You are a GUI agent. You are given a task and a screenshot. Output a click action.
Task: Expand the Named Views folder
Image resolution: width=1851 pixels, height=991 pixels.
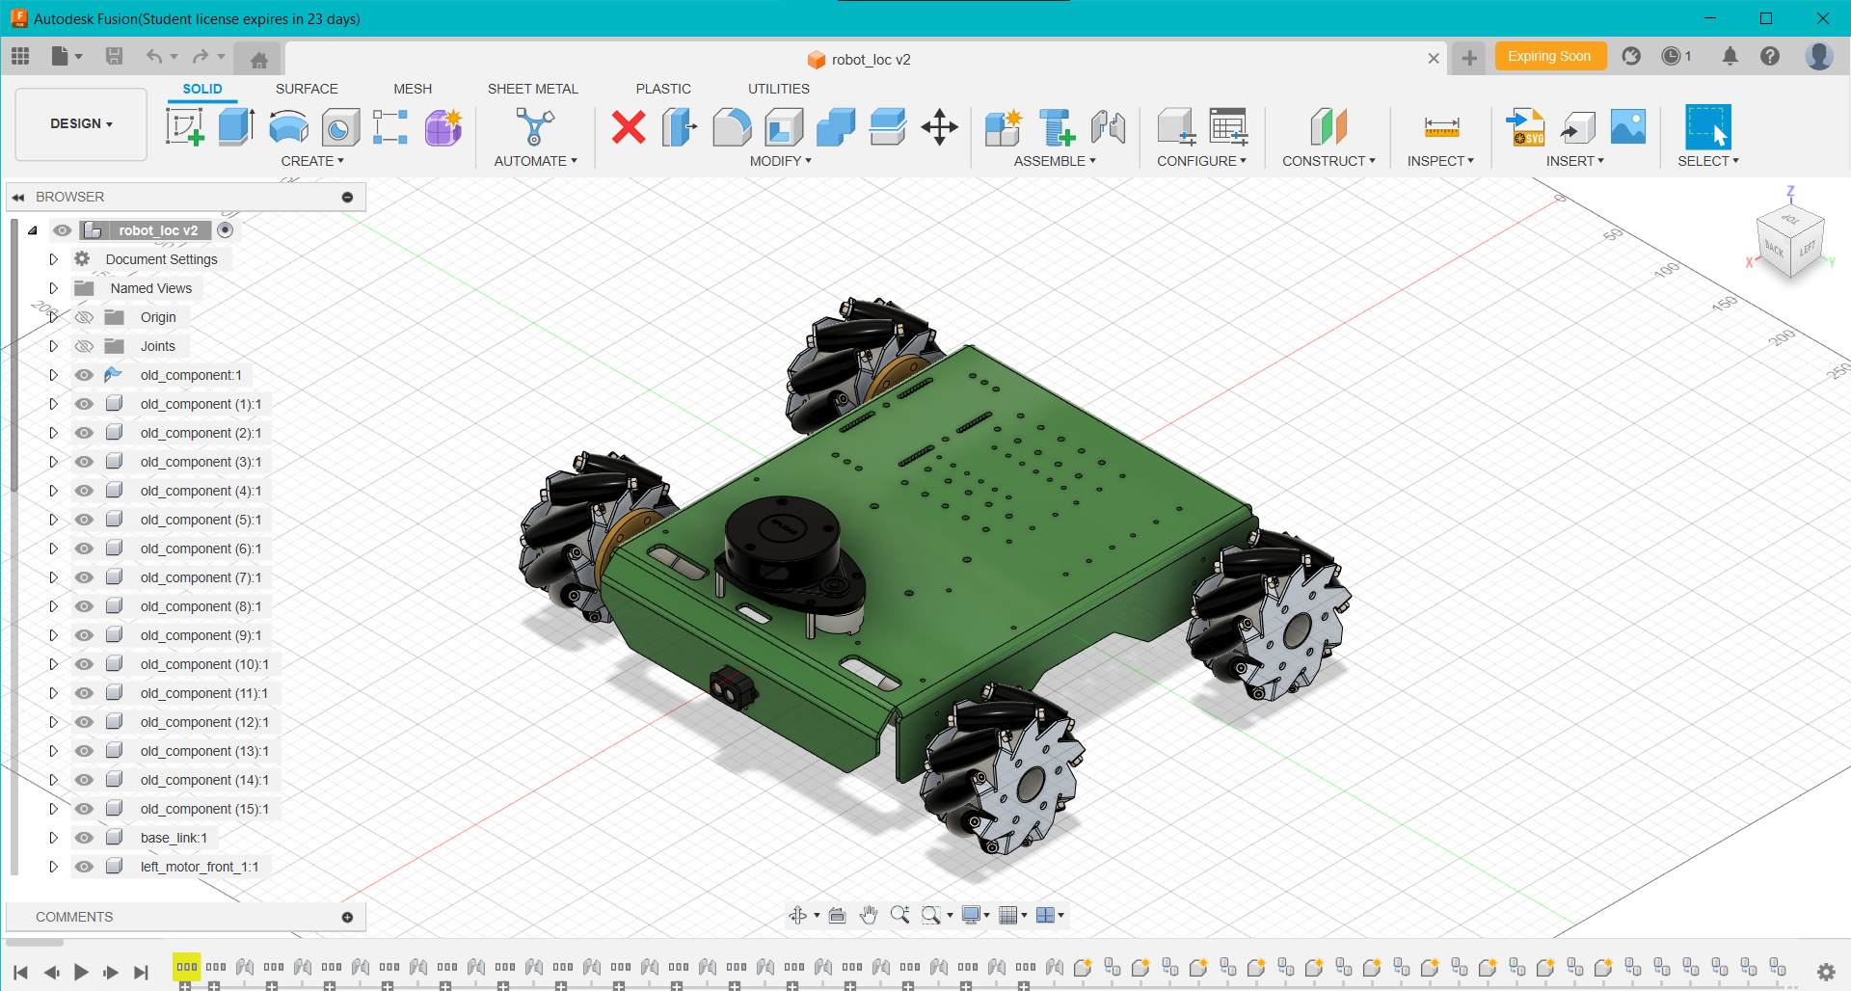click(x=54, y=288)
